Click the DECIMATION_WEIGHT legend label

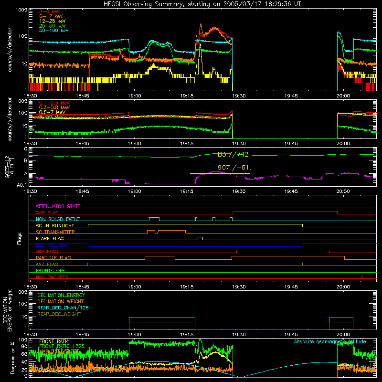coord(61,302)
